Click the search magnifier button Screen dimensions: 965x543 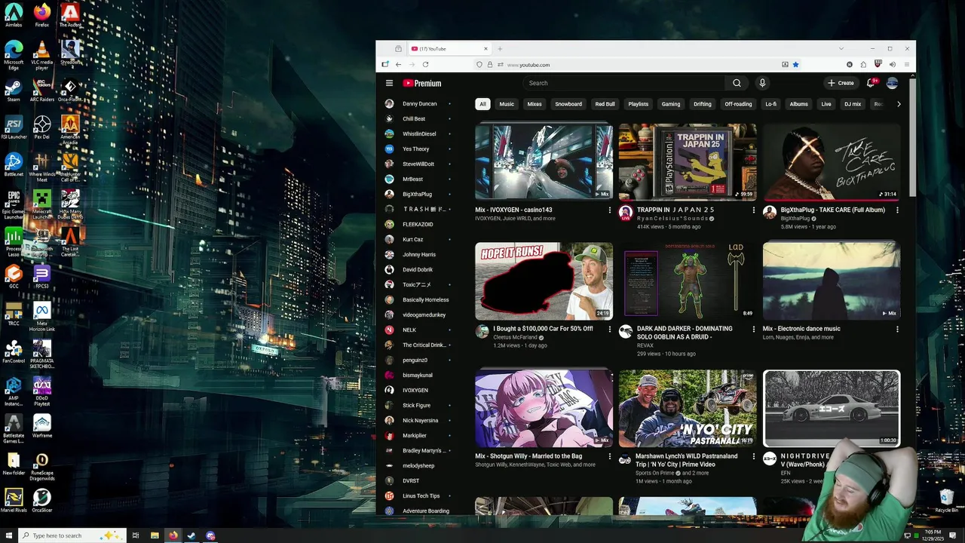click(x=737, y=83)
